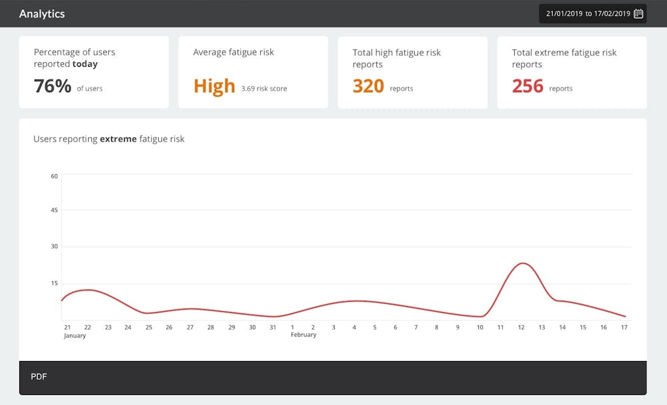Click the 256 extreme fatigue reports value
The image size is (667, 405).
pos(528,86)
